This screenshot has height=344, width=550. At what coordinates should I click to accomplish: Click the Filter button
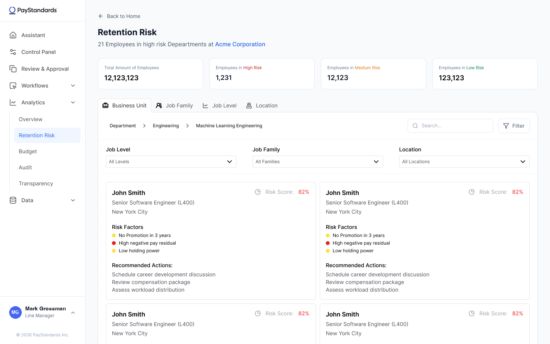[x=514, y=126]
